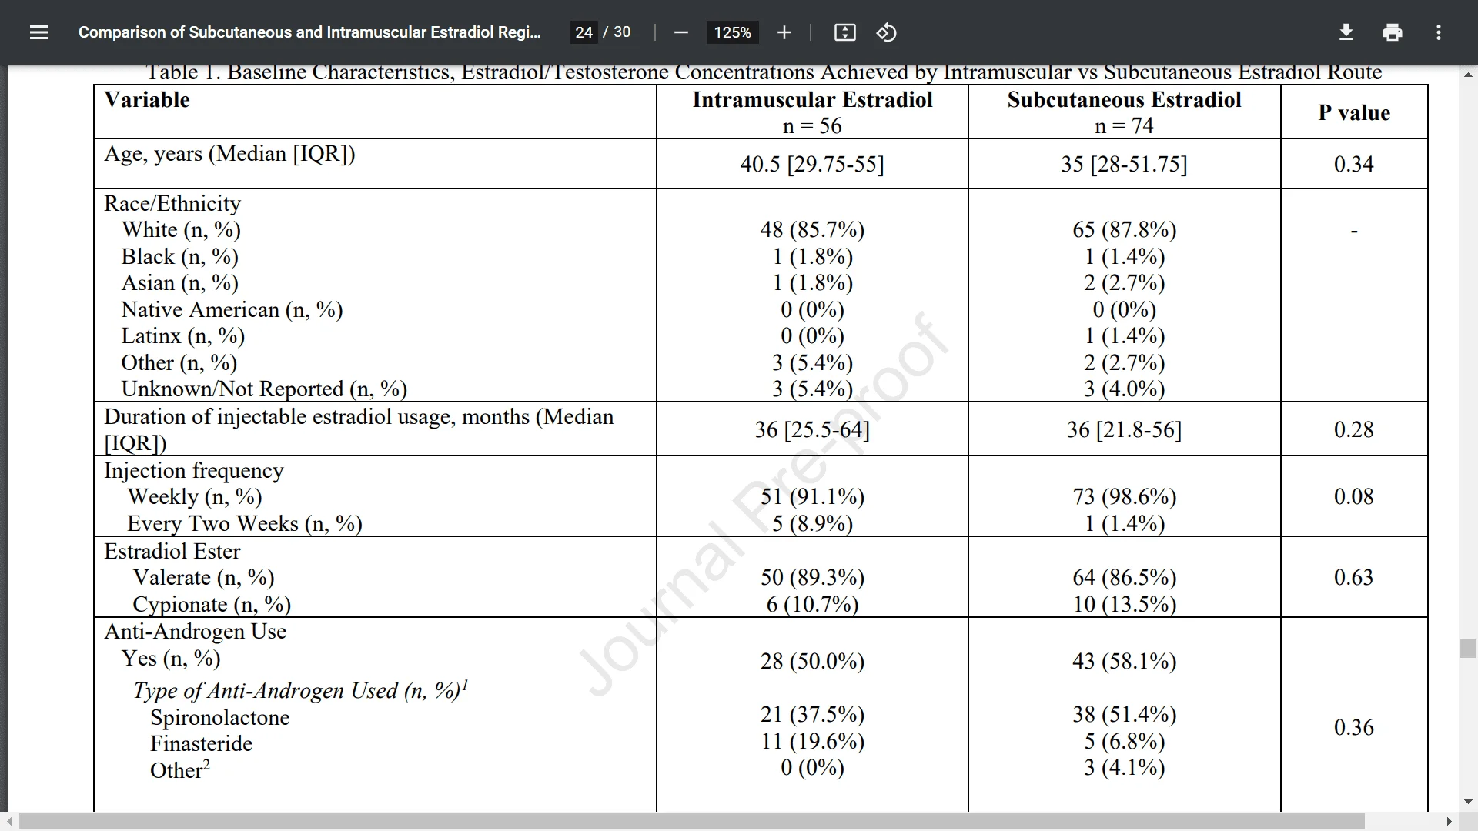Click the "Race/Ethnicity" row label
Viewport: 1478px width, 831px height.
click(x=172, y=203)
